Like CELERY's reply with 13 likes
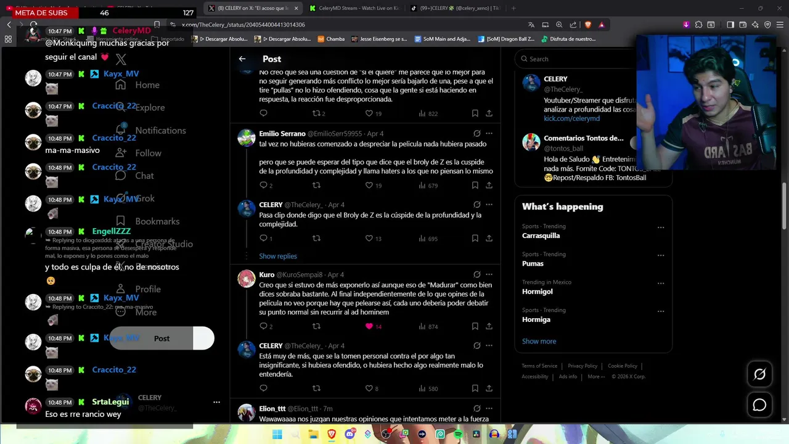Screen dimensions: 789x444 pyautogui.click(x=369, y=238)
